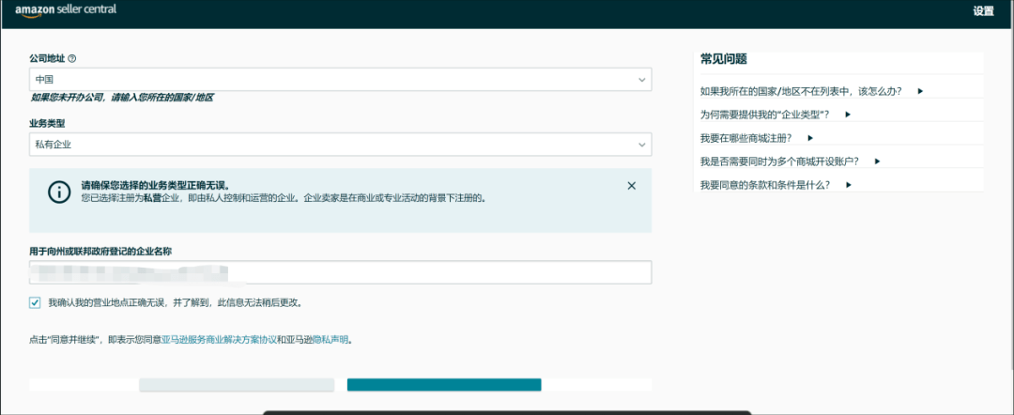Tick the 我确认我的营业地点正确无误 checkbox
Image resolution: width=1014 pixels, height=415 pixels.
(x=35, y=303)
